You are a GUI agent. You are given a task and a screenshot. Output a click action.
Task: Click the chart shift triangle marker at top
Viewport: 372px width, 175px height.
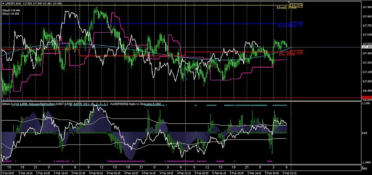click(x=288, y=3)
